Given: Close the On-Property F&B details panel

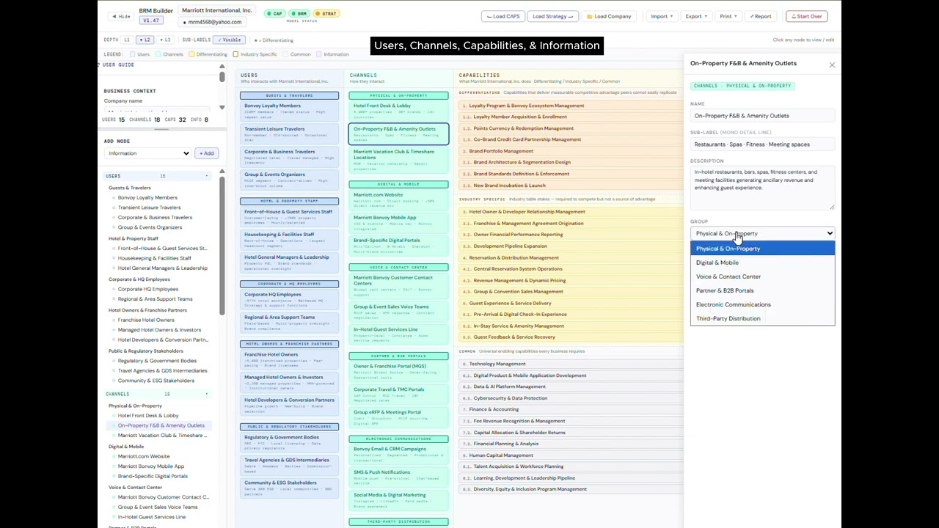Looking at the screenshot, I should [x=832, y=65].
